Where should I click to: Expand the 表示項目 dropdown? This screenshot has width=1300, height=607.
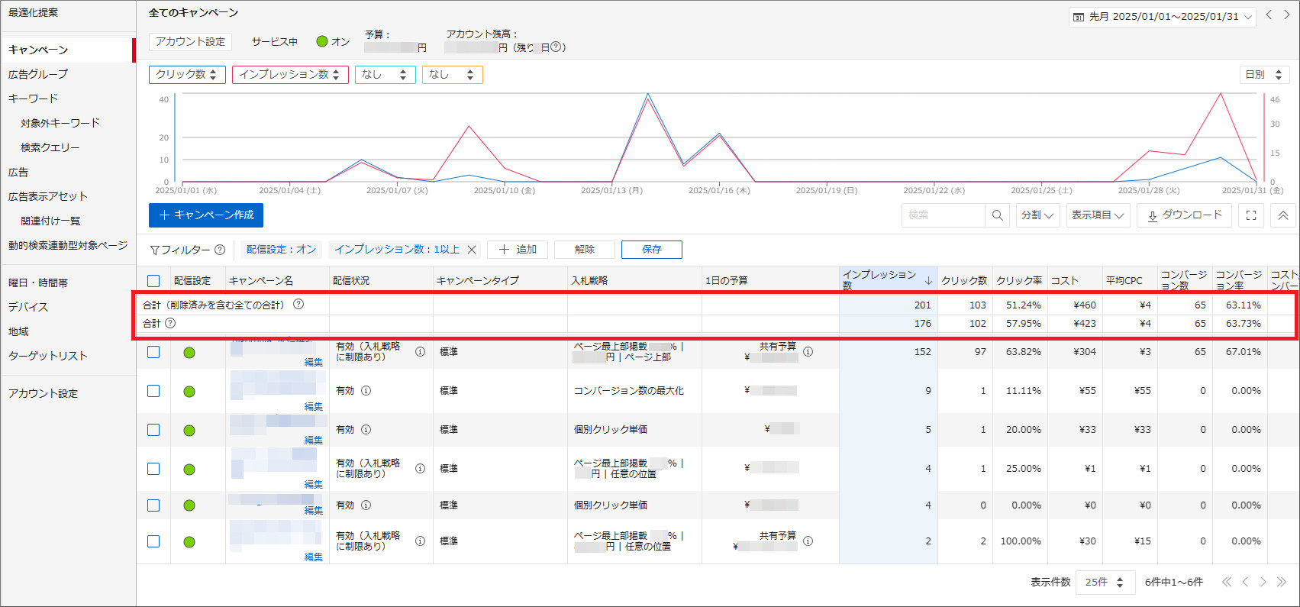click(x=1098, y=215)
